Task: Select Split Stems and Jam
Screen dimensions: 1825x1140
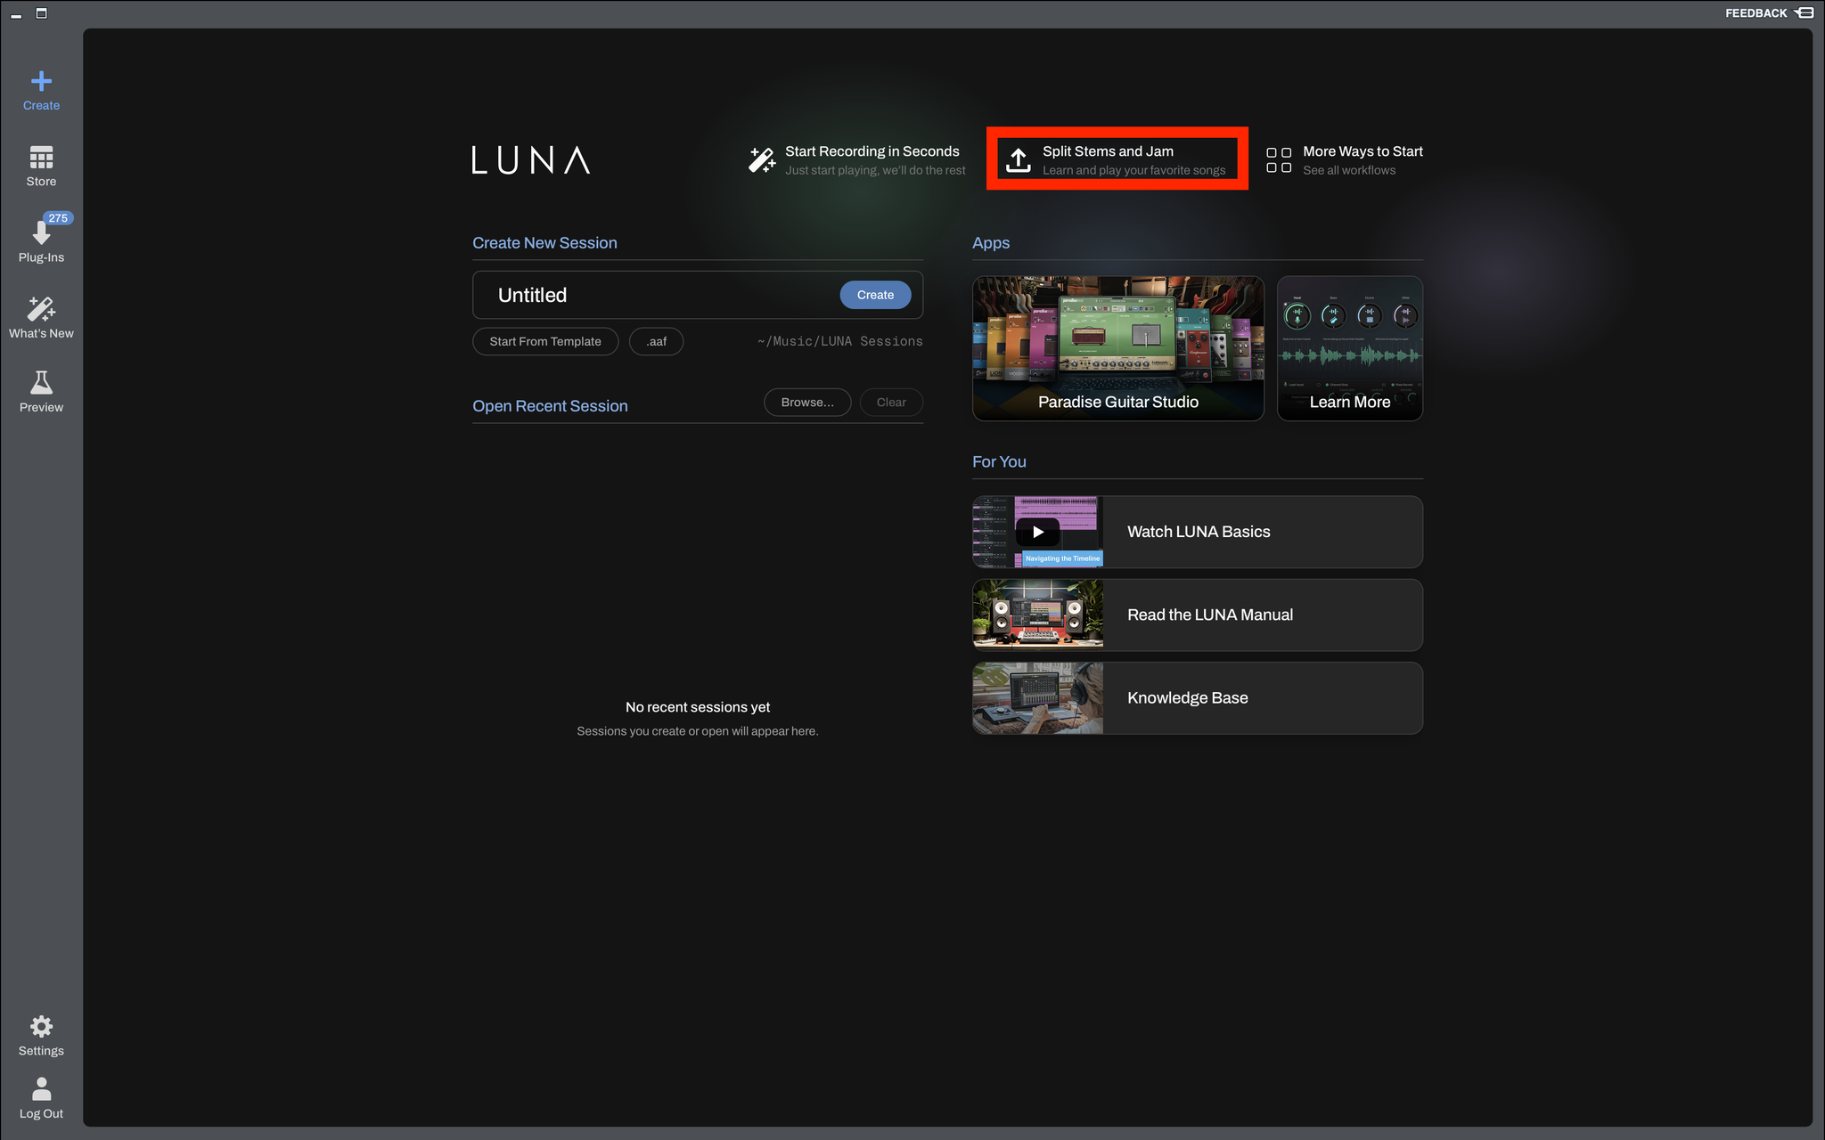Action: pos(1117,160)
